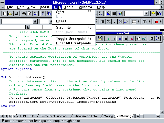
Task: Click the Font Color red swatch button
Action: pyautogui.click(x=155, y=22)
